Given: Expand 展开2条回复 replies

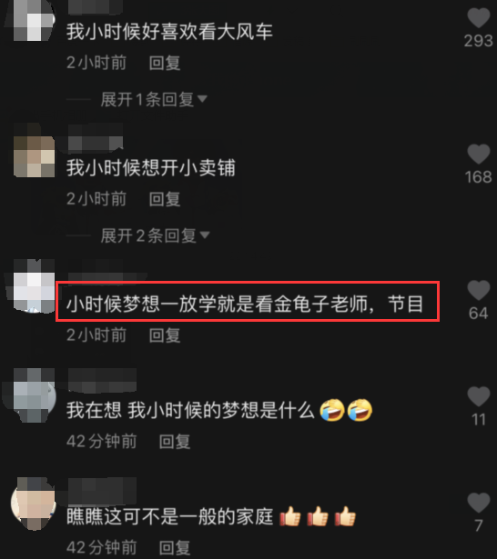Looking at the screenshot, I should coord(156,235).
